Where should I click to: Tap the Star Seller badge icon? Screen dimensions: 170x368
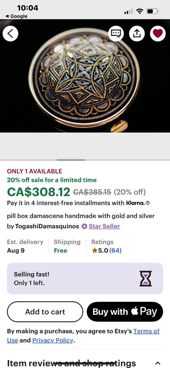tap(84, 226)
